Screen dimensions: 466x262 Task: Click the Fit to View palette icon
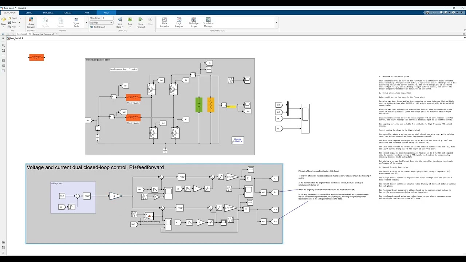(x=4, y=51)
